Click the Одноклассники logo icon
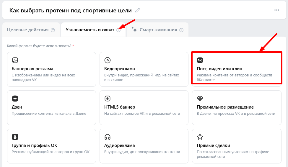 point(15,137)
